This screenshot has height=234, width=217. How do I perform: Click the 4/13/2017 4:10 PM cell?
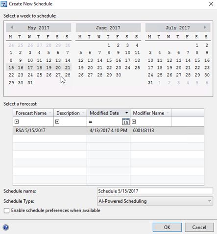[108, 131]
